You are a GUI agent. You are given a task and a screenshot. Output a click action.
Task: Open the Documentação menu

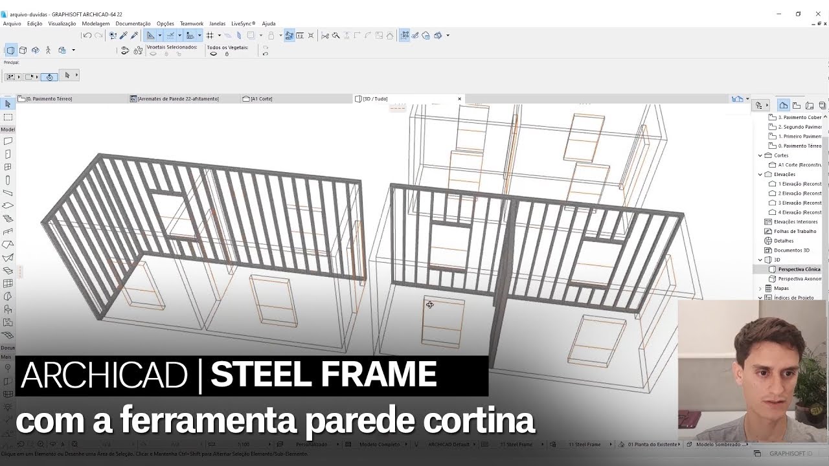click(x=133, y=24)
